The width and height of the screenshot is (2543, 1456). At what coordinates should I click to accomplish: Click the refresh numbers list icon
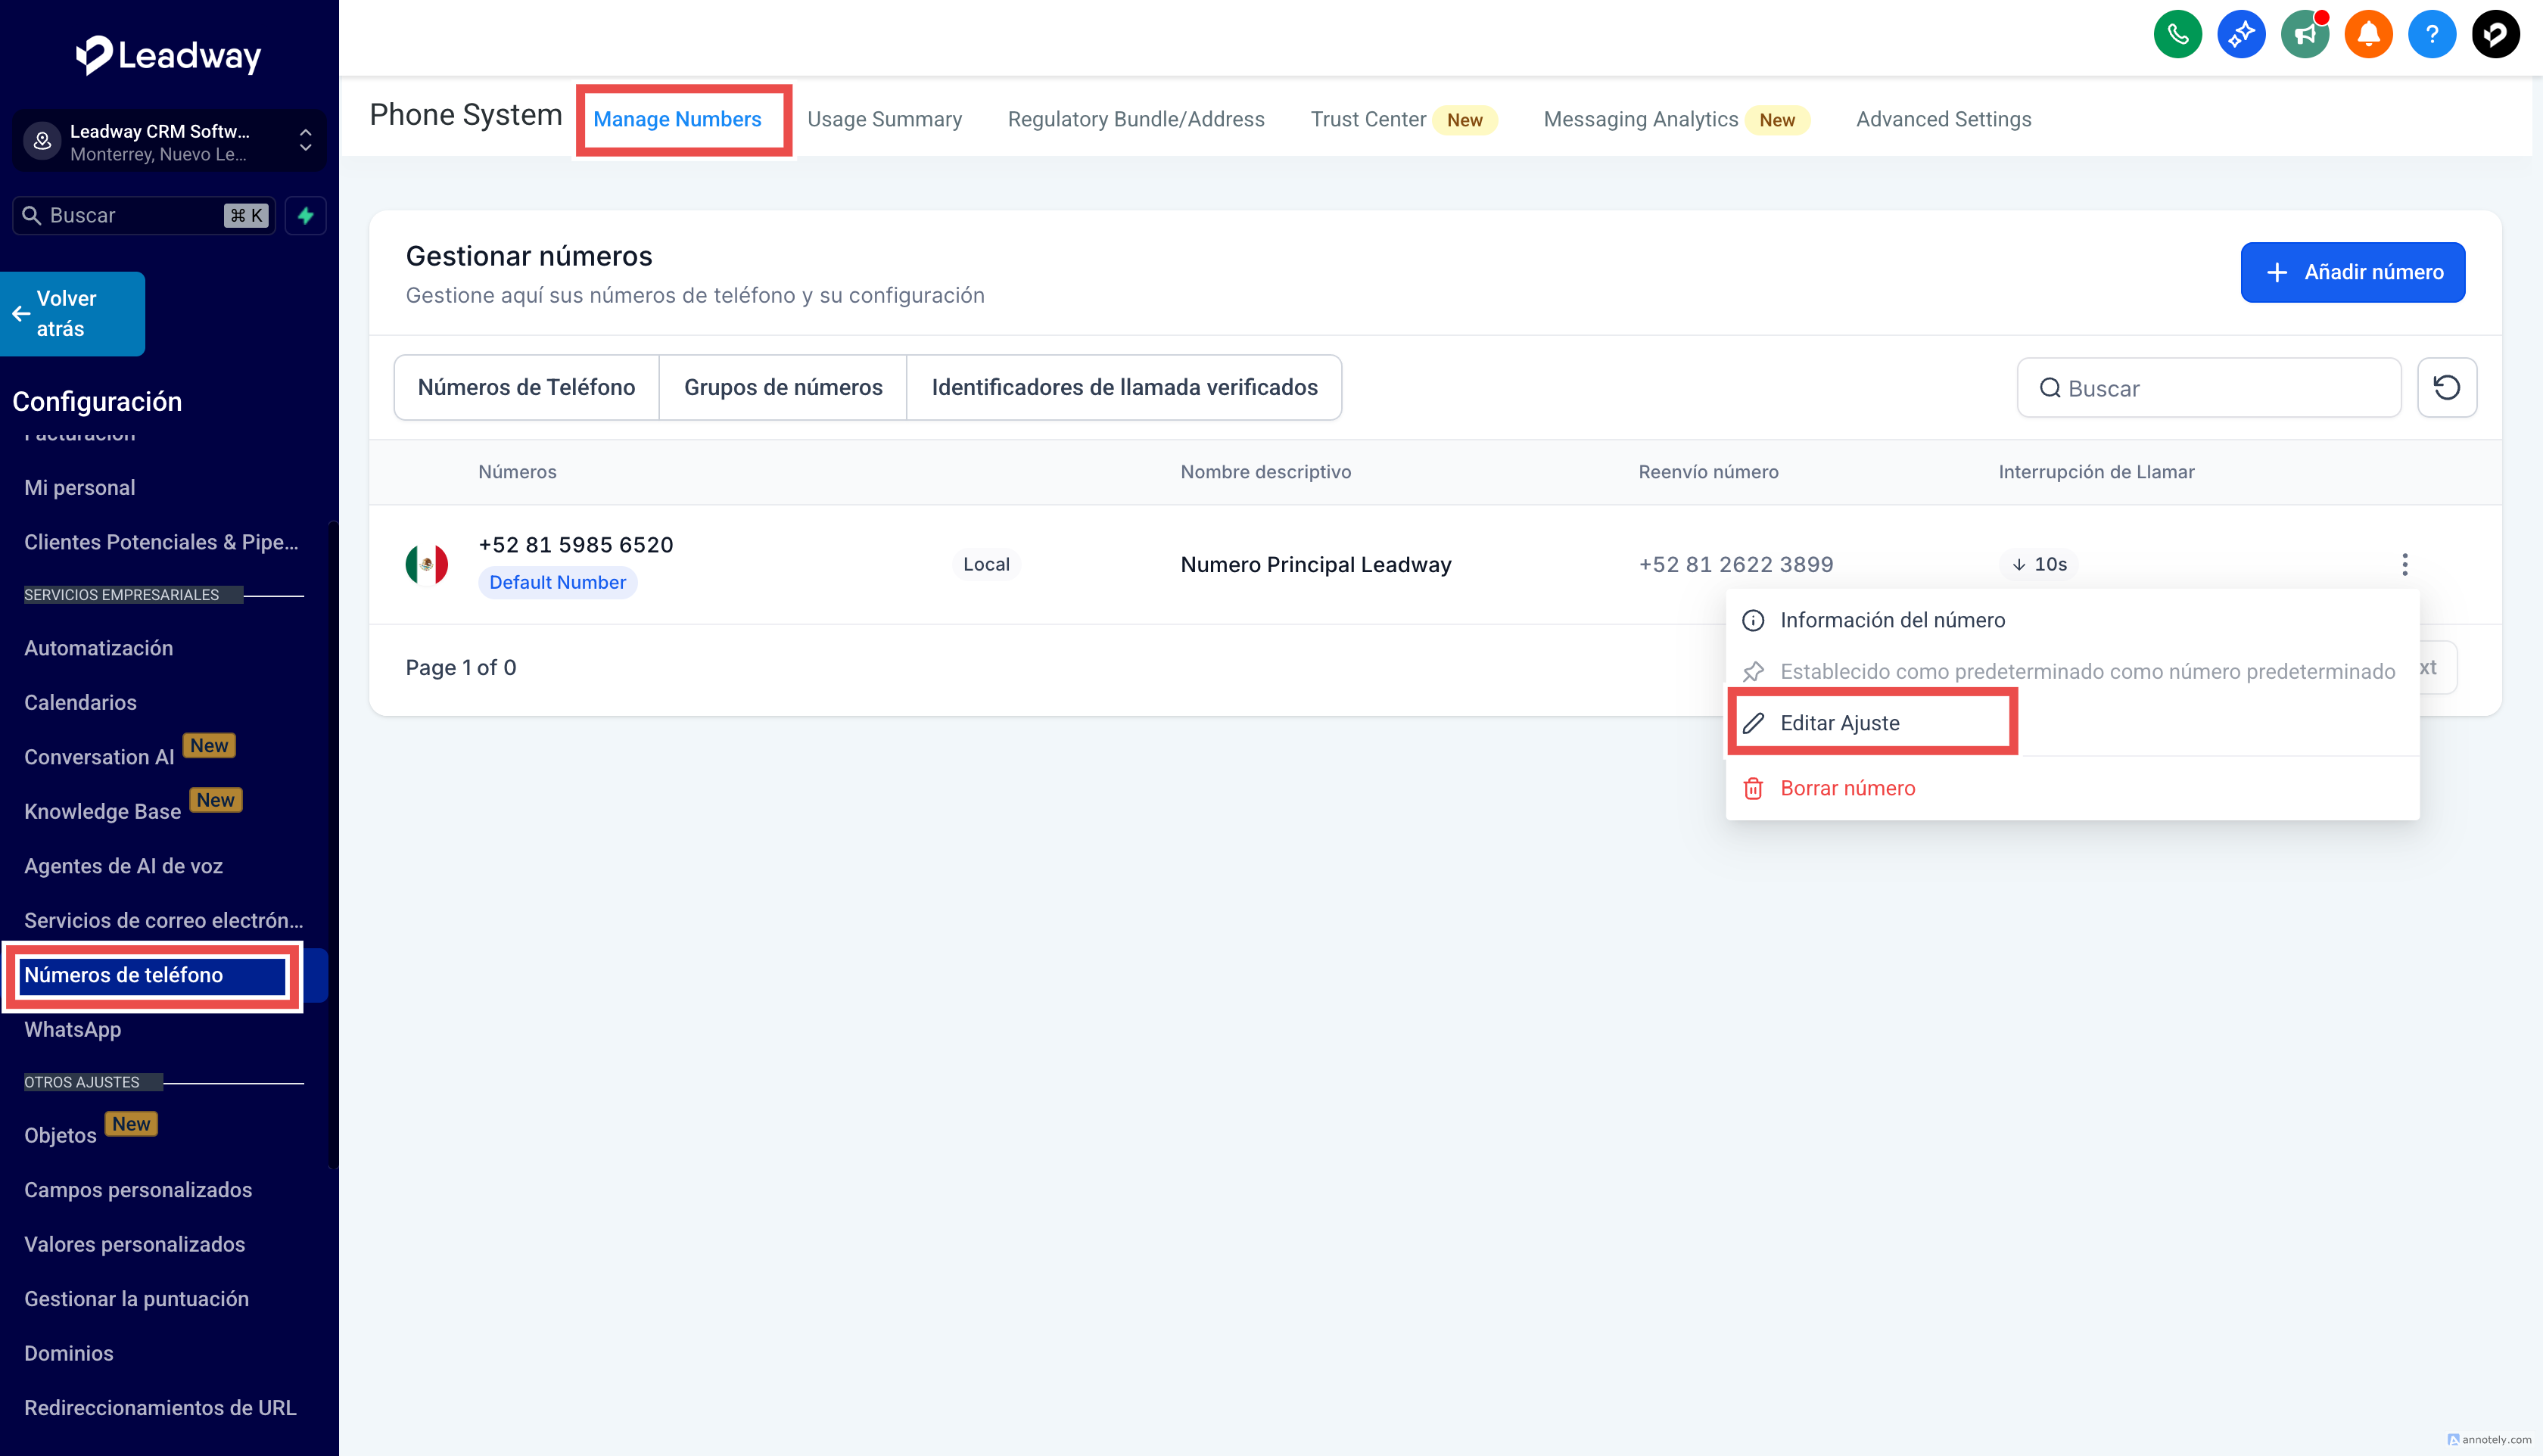coord(2446,387)
